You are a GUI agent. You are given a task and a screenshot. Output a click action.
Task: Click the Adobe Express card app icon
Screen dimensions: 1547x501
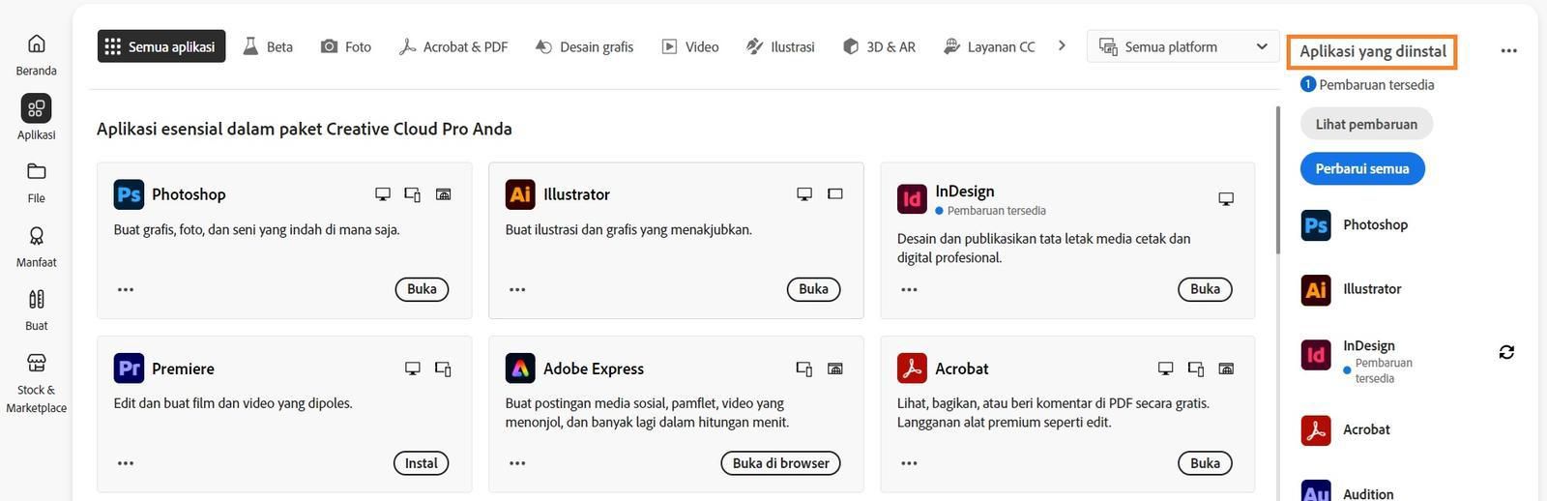pyautogui.click(x=520, y=368)
